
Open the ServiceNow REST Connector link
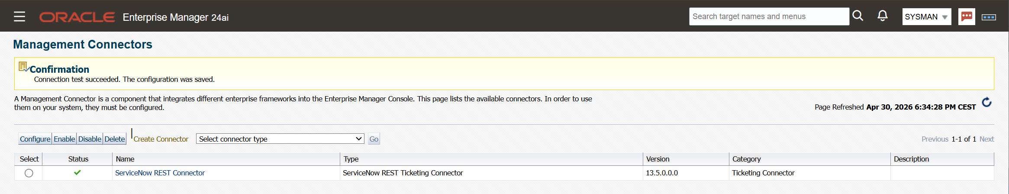pyautogui.click(x=160, y=173)
